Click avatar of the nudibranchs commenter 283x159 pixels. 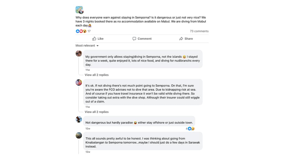79,54
